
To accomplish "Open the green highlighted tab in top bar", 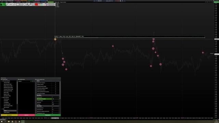I will click(51, 2).
